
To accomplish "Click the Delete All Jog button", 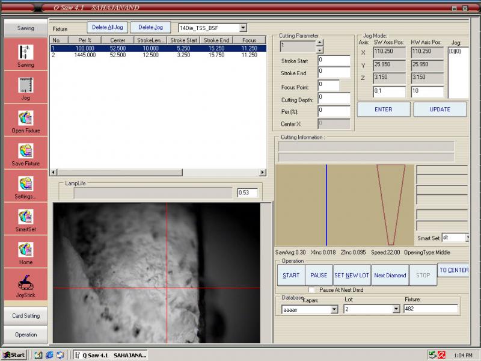I will (107, 27).
